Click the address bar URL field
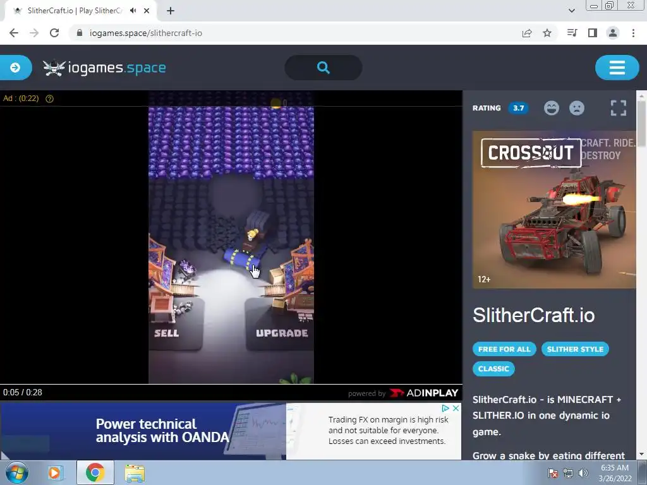647x485 pixels. click(293, 33)
